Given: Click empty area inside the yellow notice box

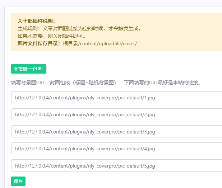Looking at the screenshot, I should coord(180,36).
